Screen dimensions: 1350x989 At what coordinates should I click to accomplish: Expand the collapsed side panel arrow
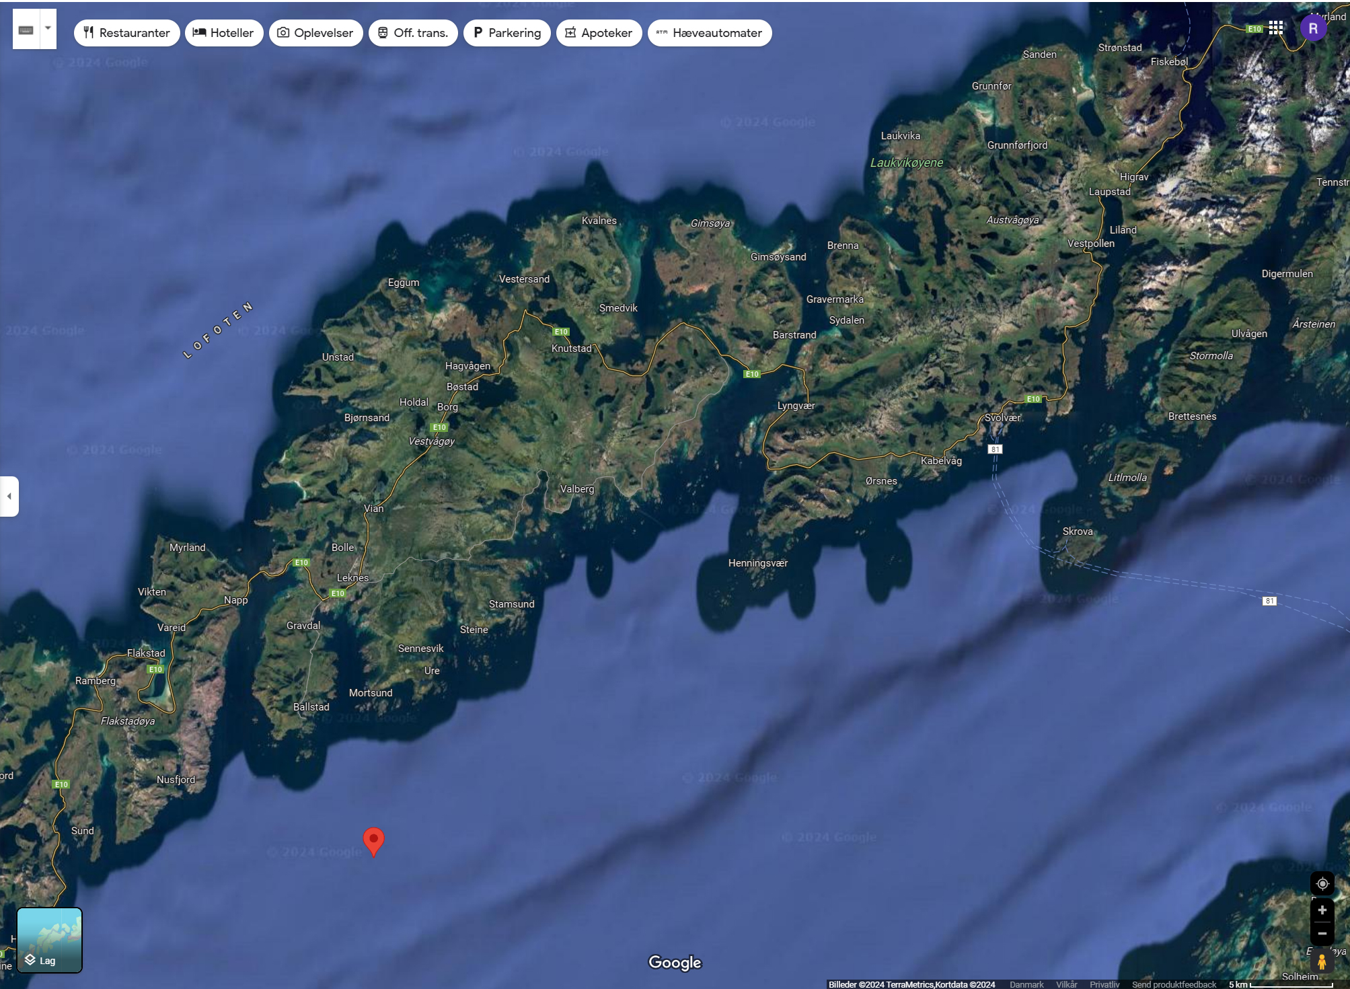9,497
